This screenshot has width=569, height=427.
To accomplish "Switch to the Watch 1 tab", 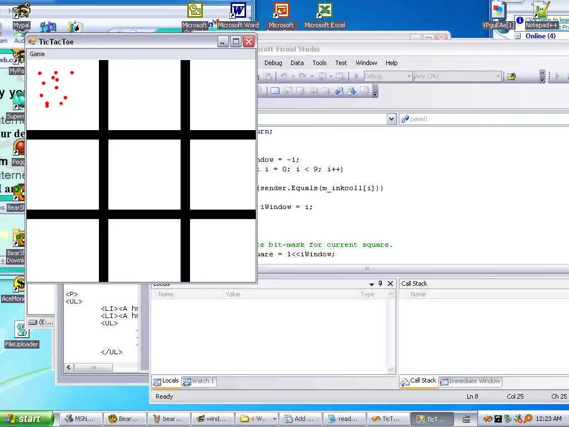I will pyautogui.click(x=199, y=381).
